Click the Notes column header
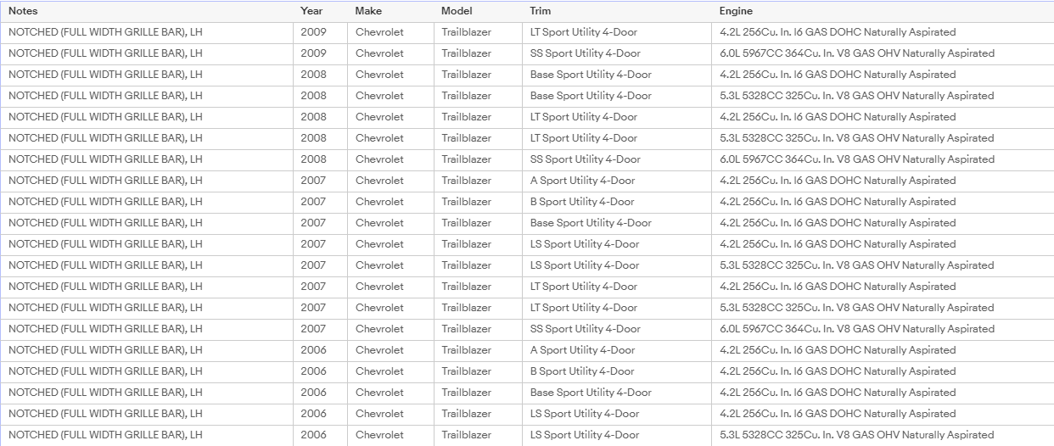1054x446 pixels. tap(23, 11)
